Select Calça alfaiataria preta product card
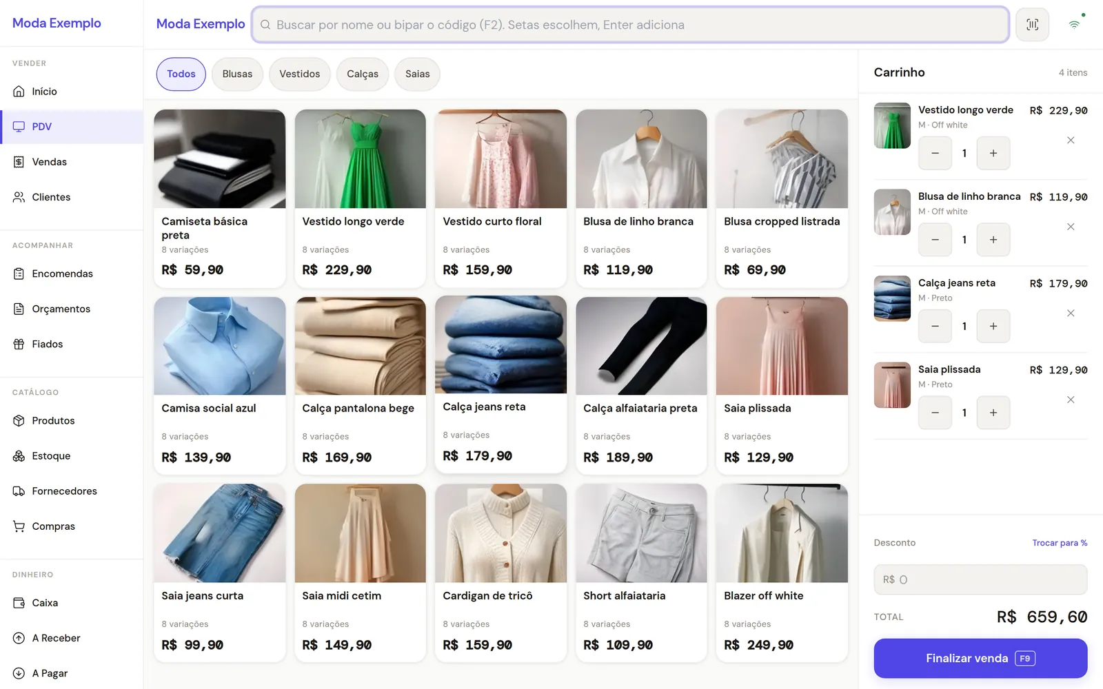This screenshot has height=689, width=1103. [x=641, y=386]
